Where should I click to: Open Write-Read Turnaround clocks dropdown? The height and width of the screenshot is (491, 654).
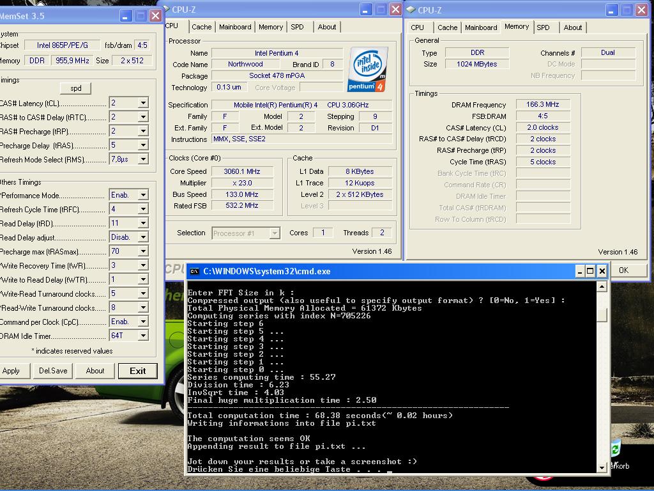(143, 293)
